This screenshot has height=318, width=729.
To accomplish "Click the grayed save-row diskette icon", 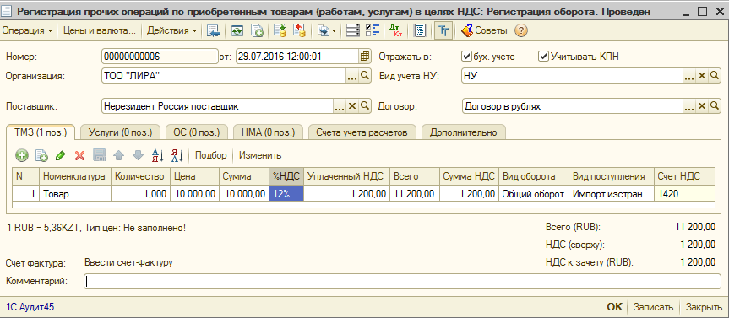I will [100, 155].
